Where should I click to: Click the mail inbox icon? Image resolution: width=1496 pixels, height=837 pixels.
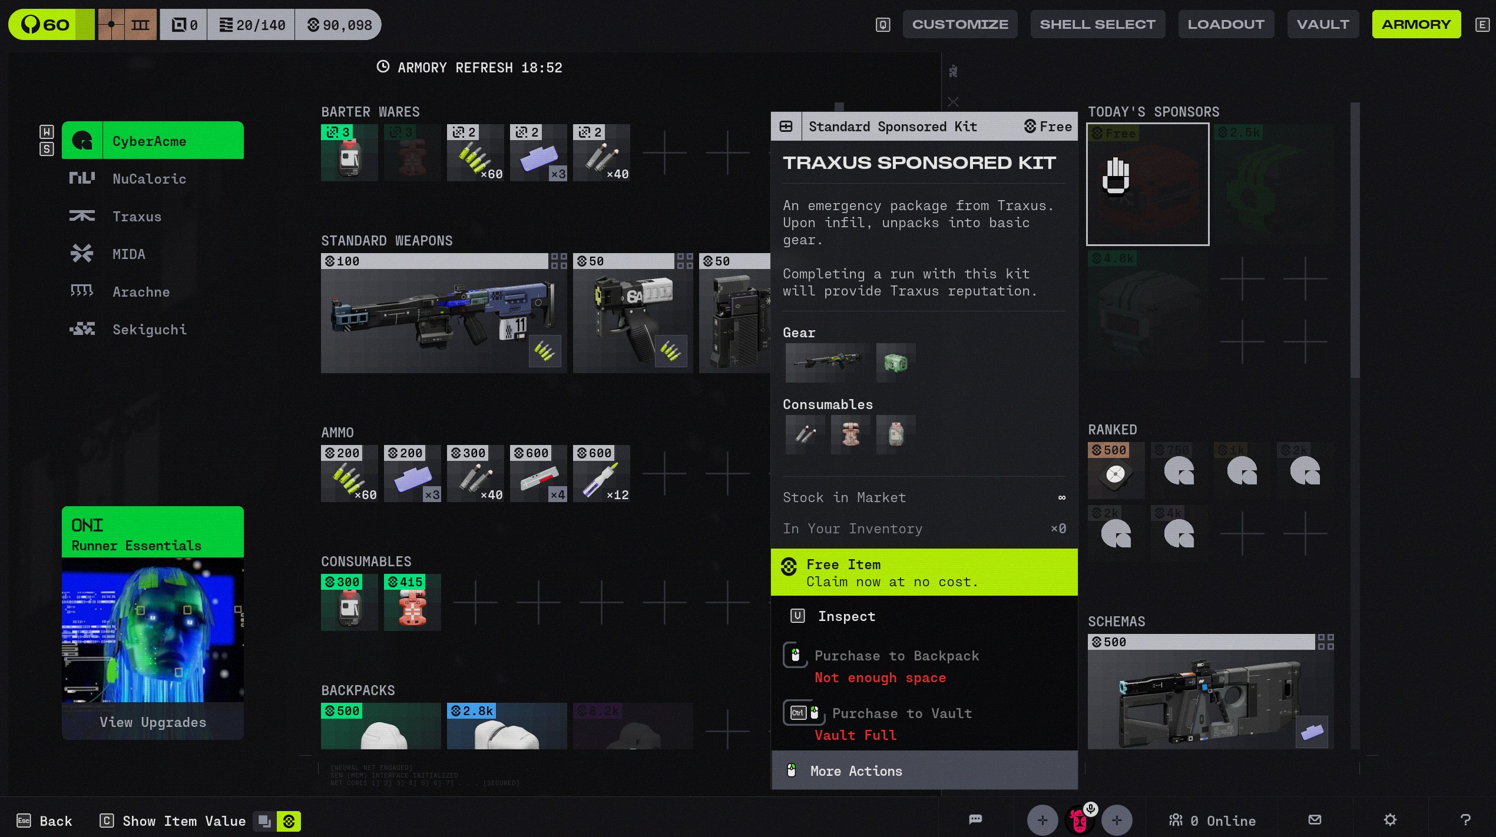[1315, 819]
